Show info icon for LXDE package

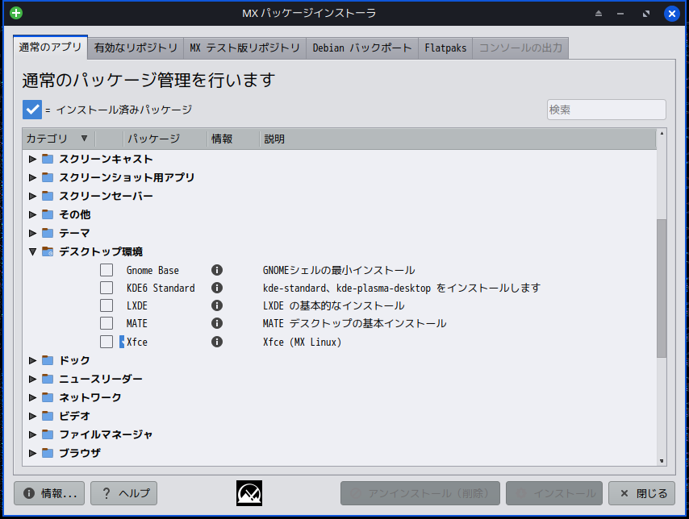[217, 305]
